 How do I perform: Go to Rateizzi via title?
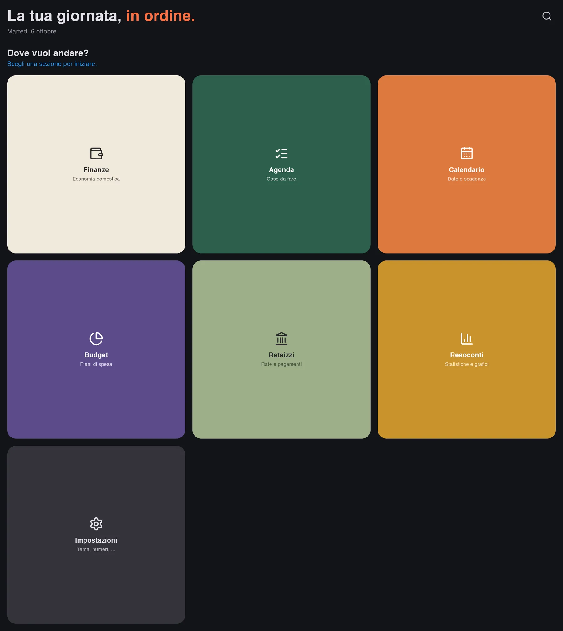[x=281, y=355]
